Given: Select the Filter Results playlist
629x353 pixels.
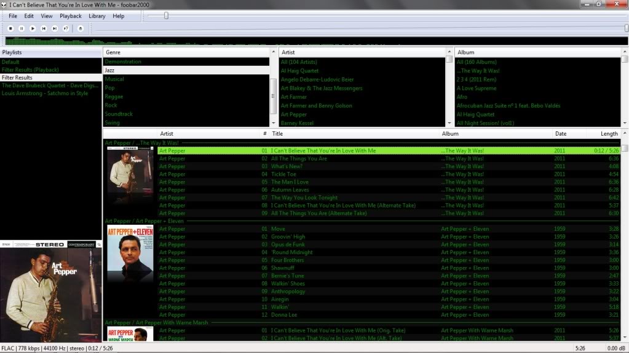Looking at the screenshot, I should point(51,78).
